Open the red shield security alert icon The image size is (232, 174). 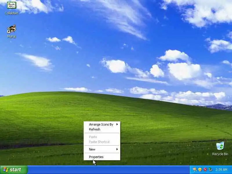[205, 169]
